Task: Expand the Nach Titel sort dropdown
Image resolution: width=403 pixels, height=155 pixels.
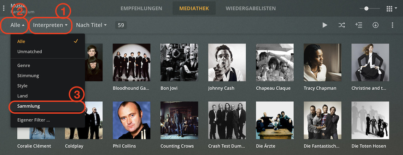Action: 91,25
